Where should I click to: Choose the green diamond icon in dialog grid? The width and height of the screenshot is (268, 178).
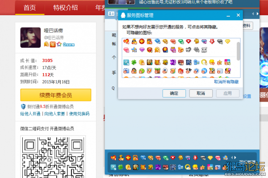click(180, 41)
